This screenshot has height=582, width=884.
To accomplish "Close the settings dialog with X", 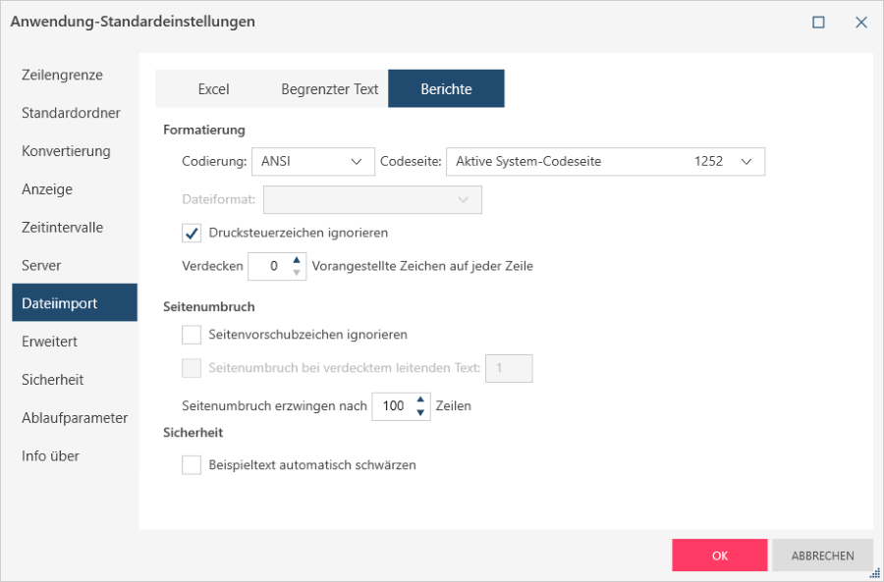I will [860, 22].
